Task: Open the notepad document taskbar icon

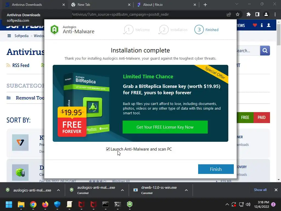Action: [x=69, y=204]
